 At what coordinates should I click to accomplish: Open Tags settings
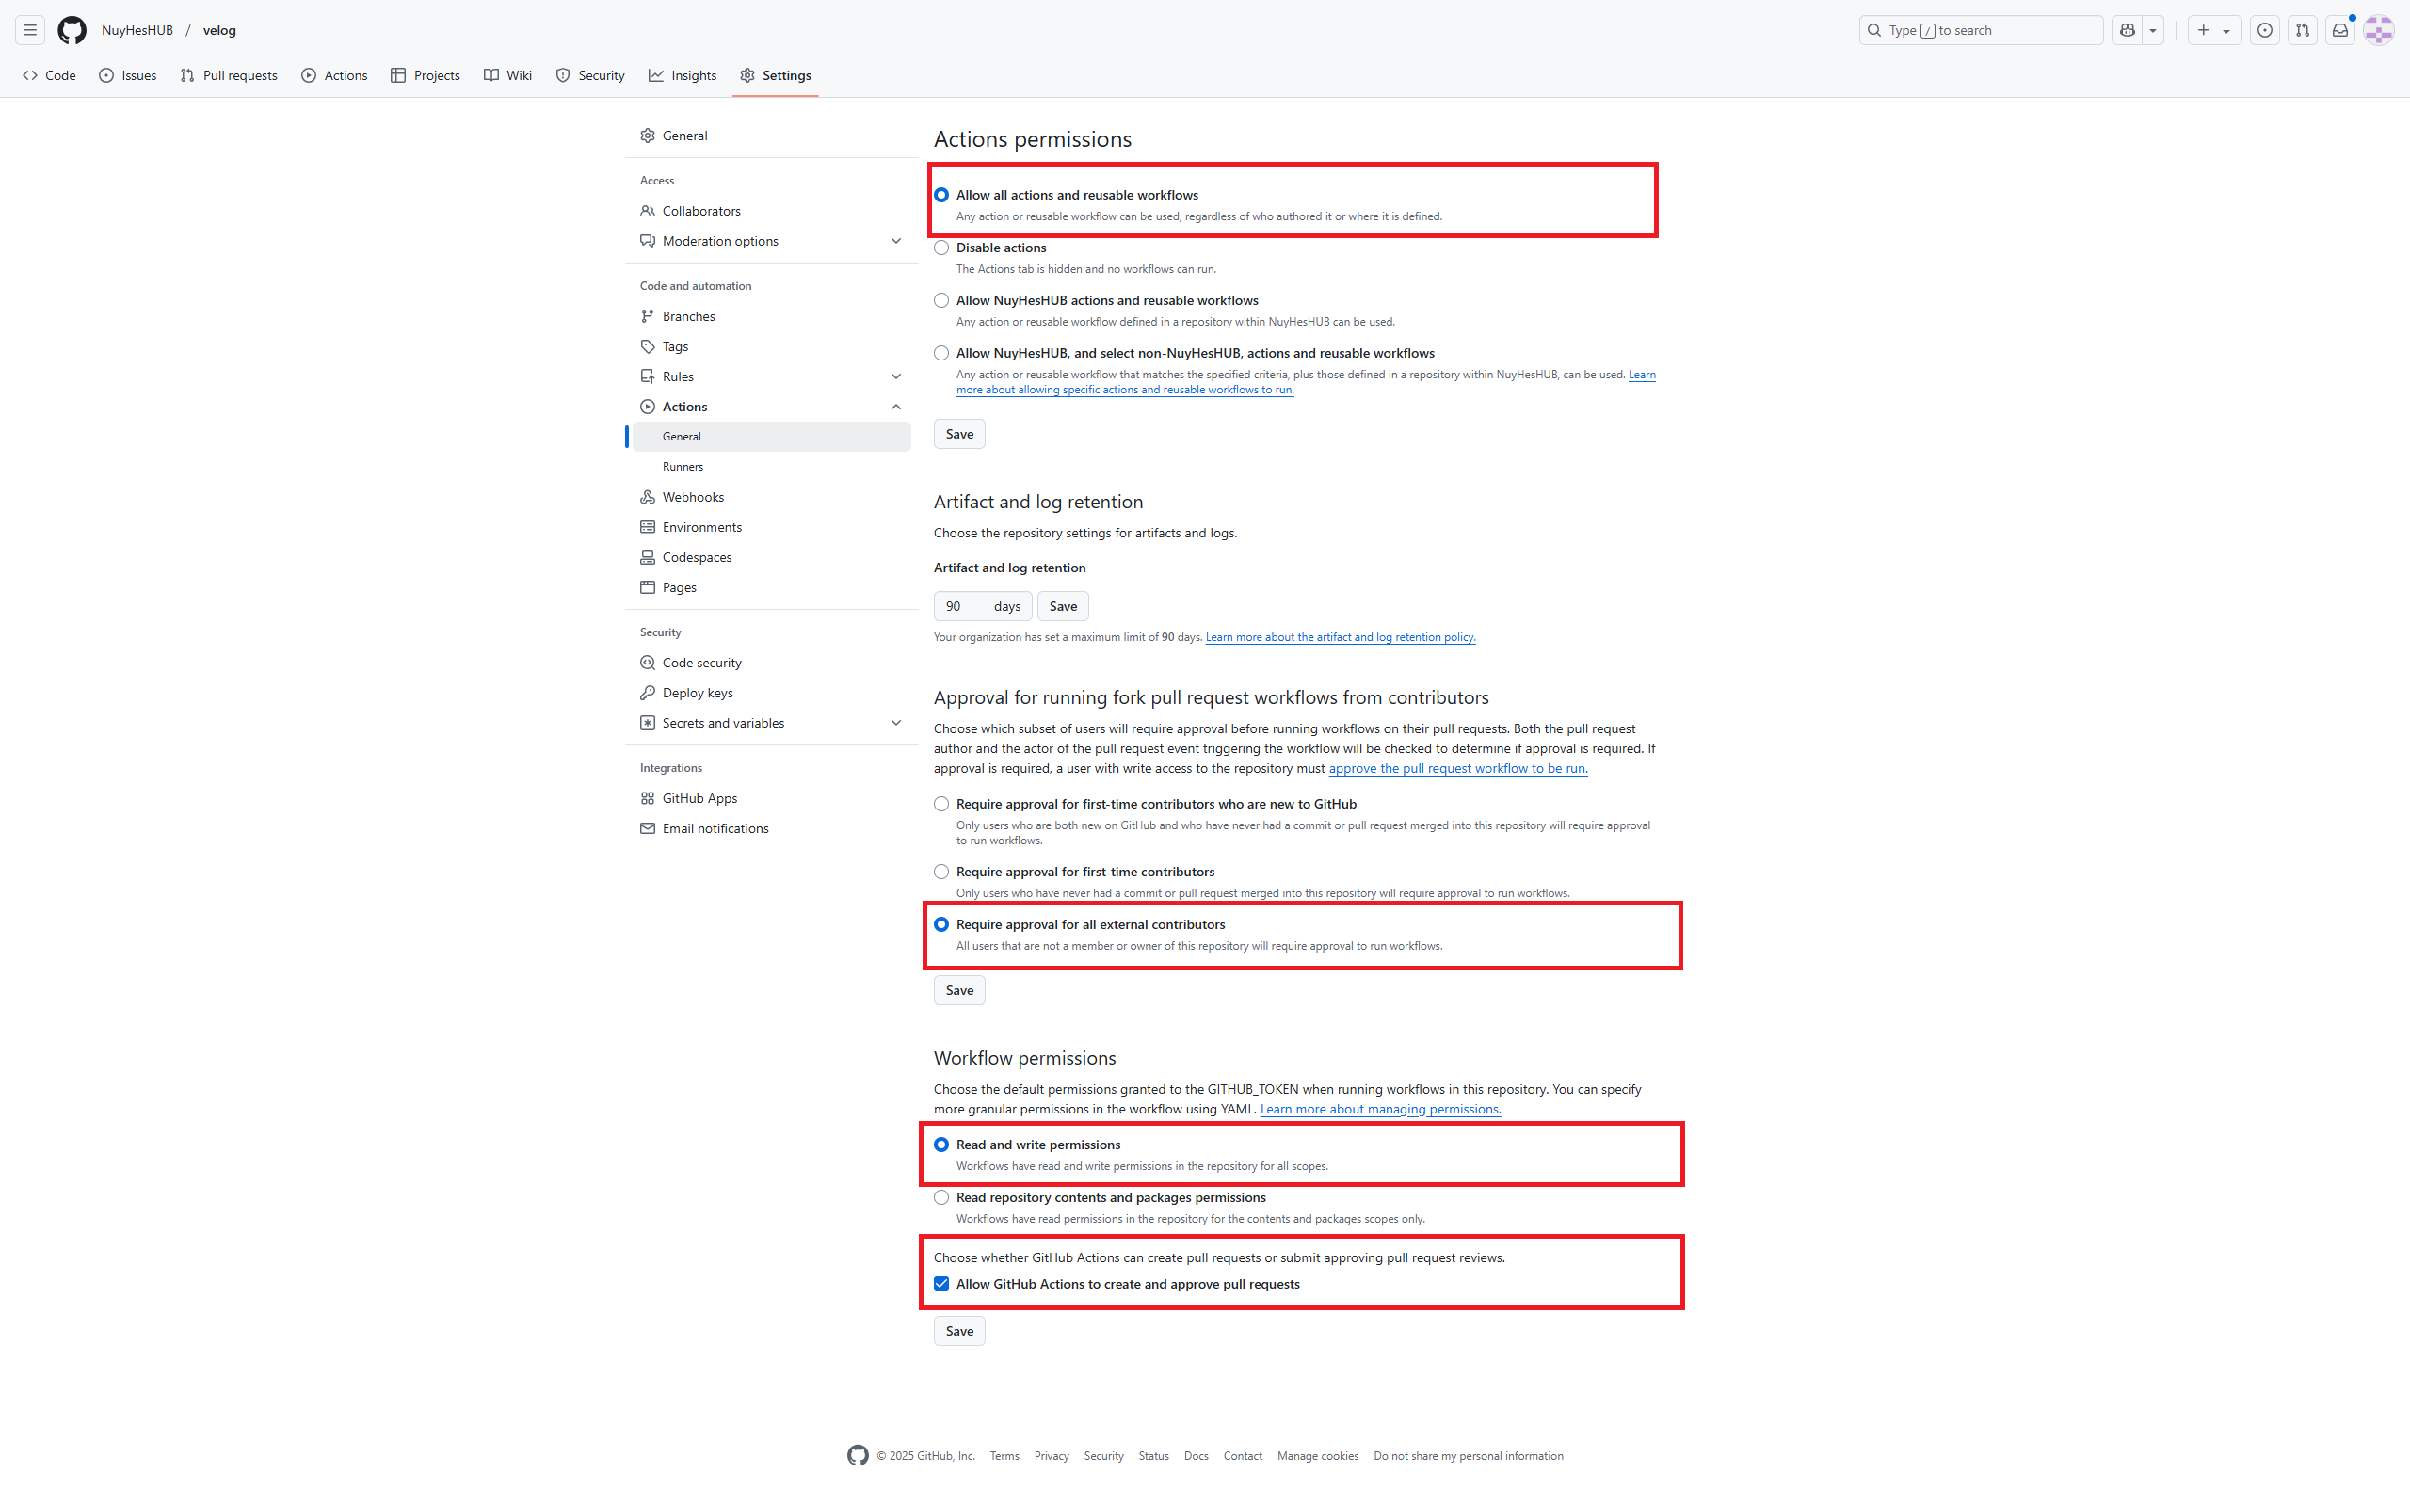pyautogui.click(x=771, y=346)
